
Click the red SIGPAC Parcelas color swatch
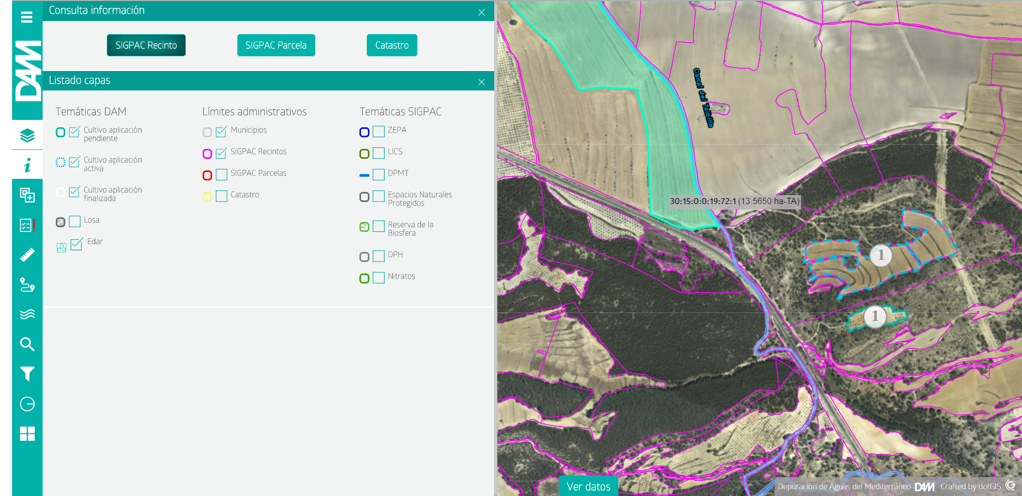tap(207, 175)
